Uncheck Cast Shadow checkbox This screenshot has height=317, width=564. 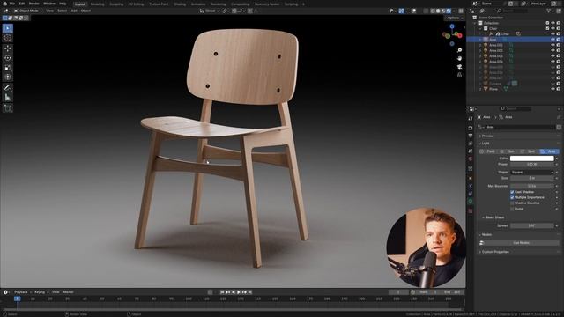pyautogui.click(x=512, y=192)
